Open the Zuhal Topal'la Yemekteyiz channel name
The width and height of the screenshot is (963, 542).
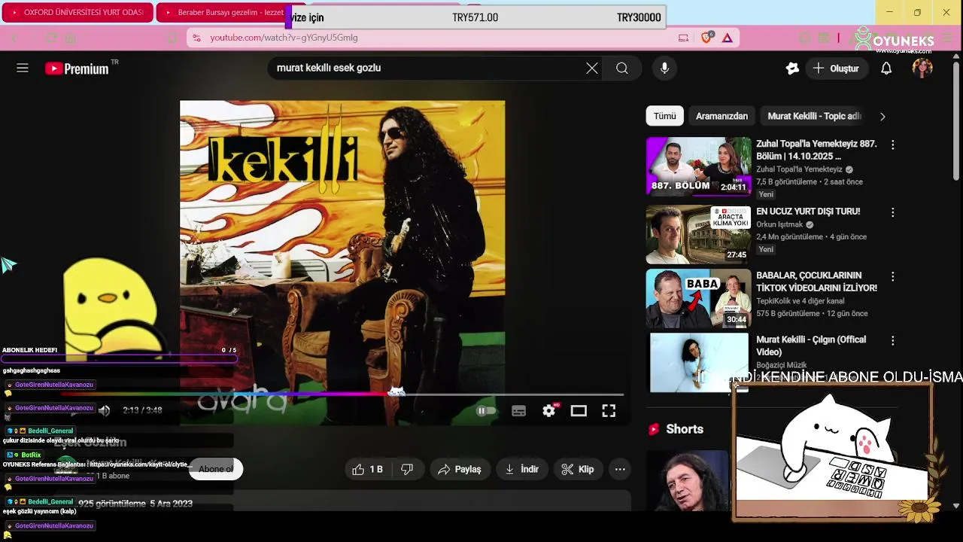tap(799, 169)
